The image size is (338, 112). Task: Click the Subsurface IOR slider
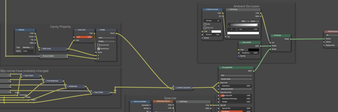click(x=236, y=96)
